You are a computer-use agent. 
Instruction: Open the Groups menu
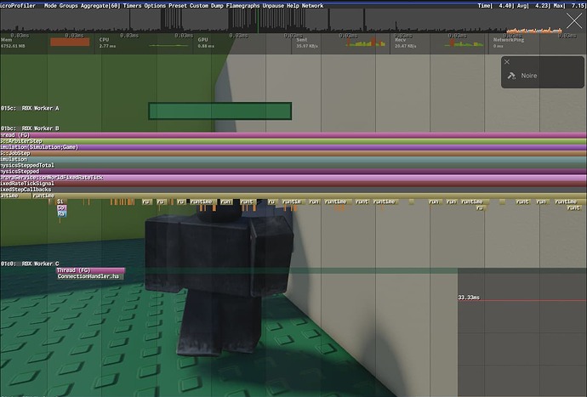(x=69, y=6)
